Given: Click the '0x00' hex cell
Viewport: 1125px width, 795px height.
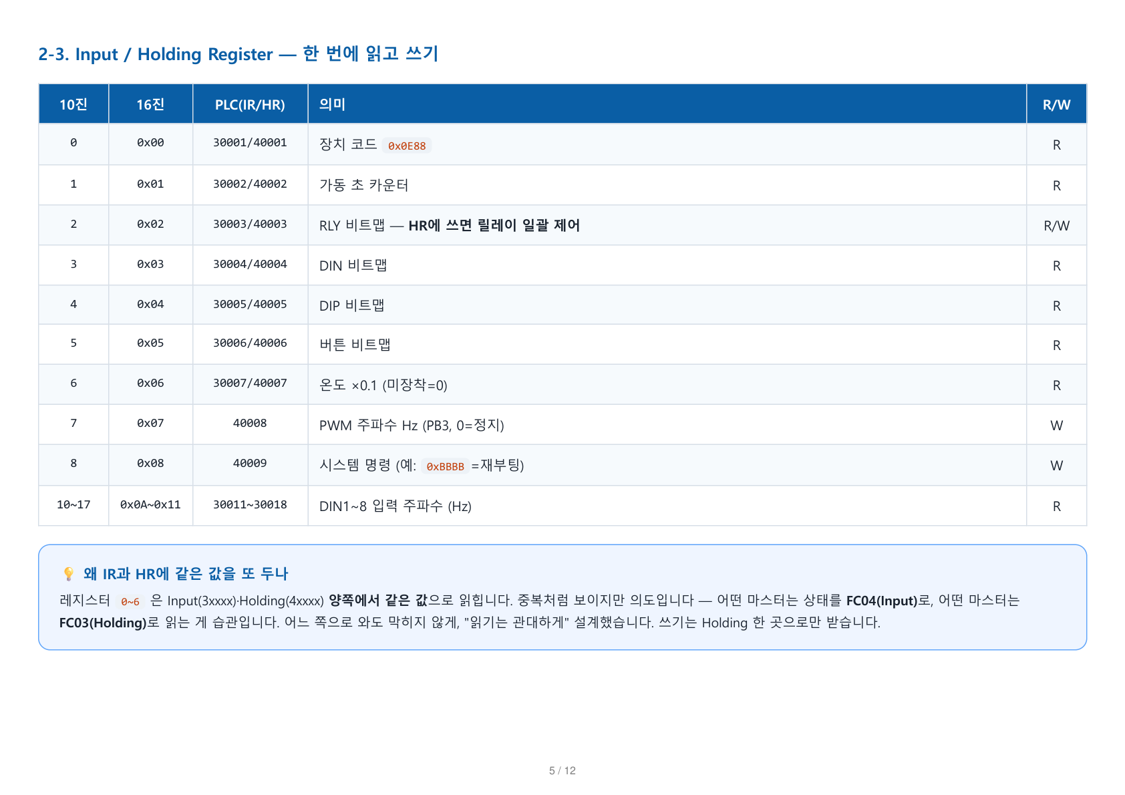Looking at the screenshot, I should click(150, 143).
